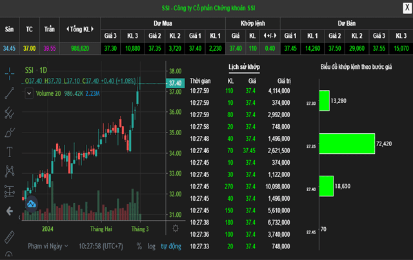The image size is (413, 260).
Task: Click the trade value 10,098,000
Action: 277,187
